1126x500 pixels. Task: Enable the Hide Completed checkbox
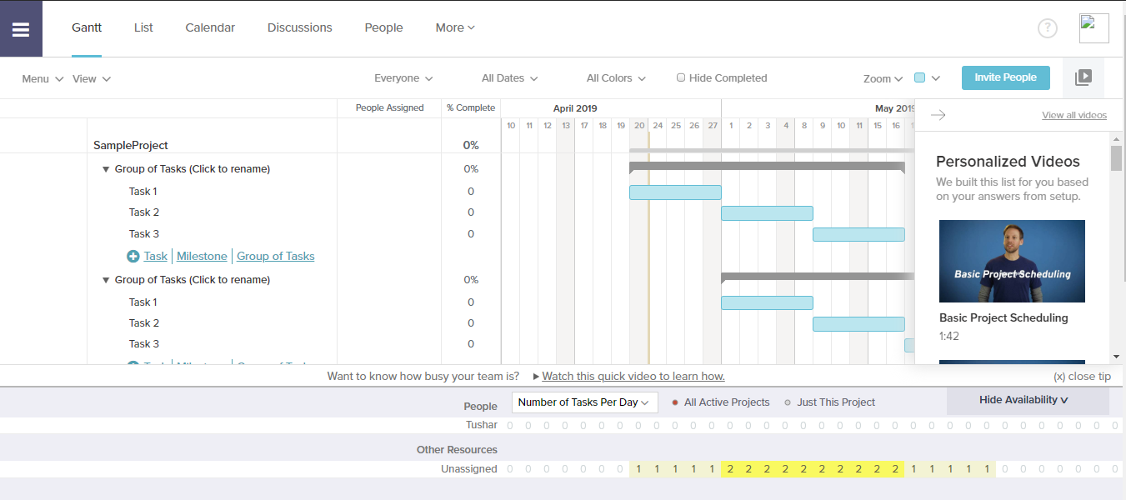tap(681, 77)
